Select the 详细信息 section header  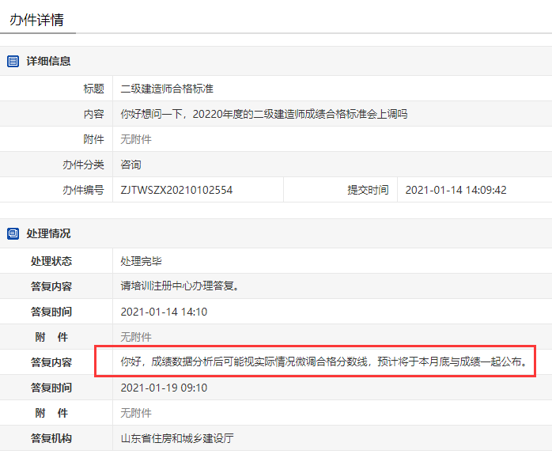pos(276,61)
